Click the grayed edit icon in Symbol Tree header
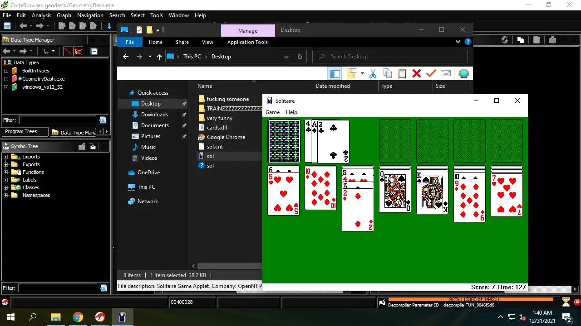 point(82,146)
